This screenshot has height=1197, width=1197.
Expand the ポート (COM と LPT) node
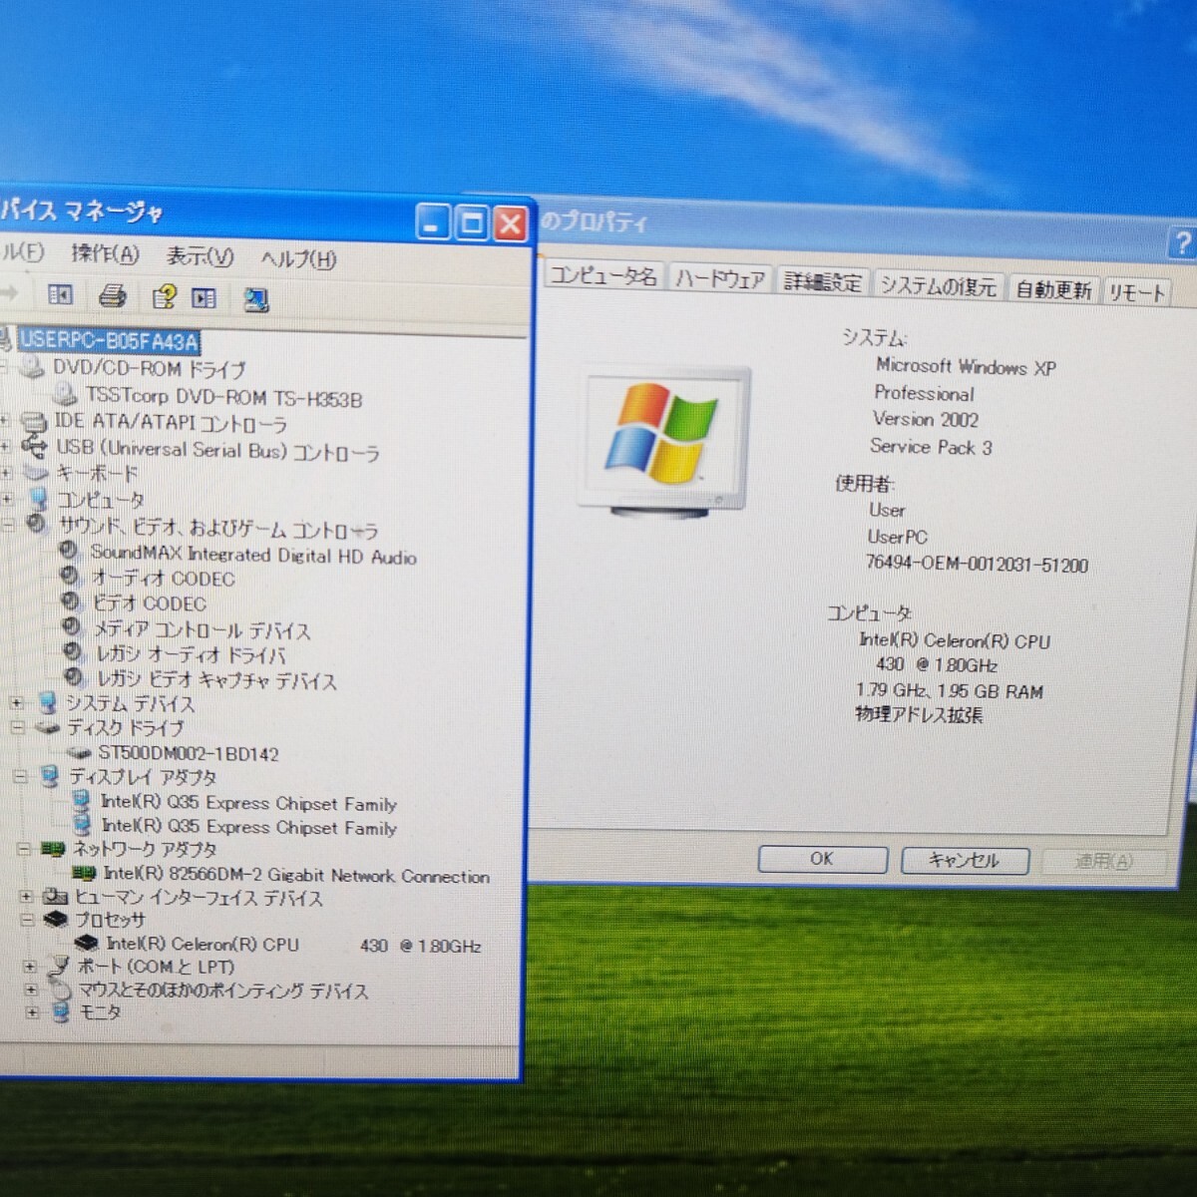tap(29, 966)
